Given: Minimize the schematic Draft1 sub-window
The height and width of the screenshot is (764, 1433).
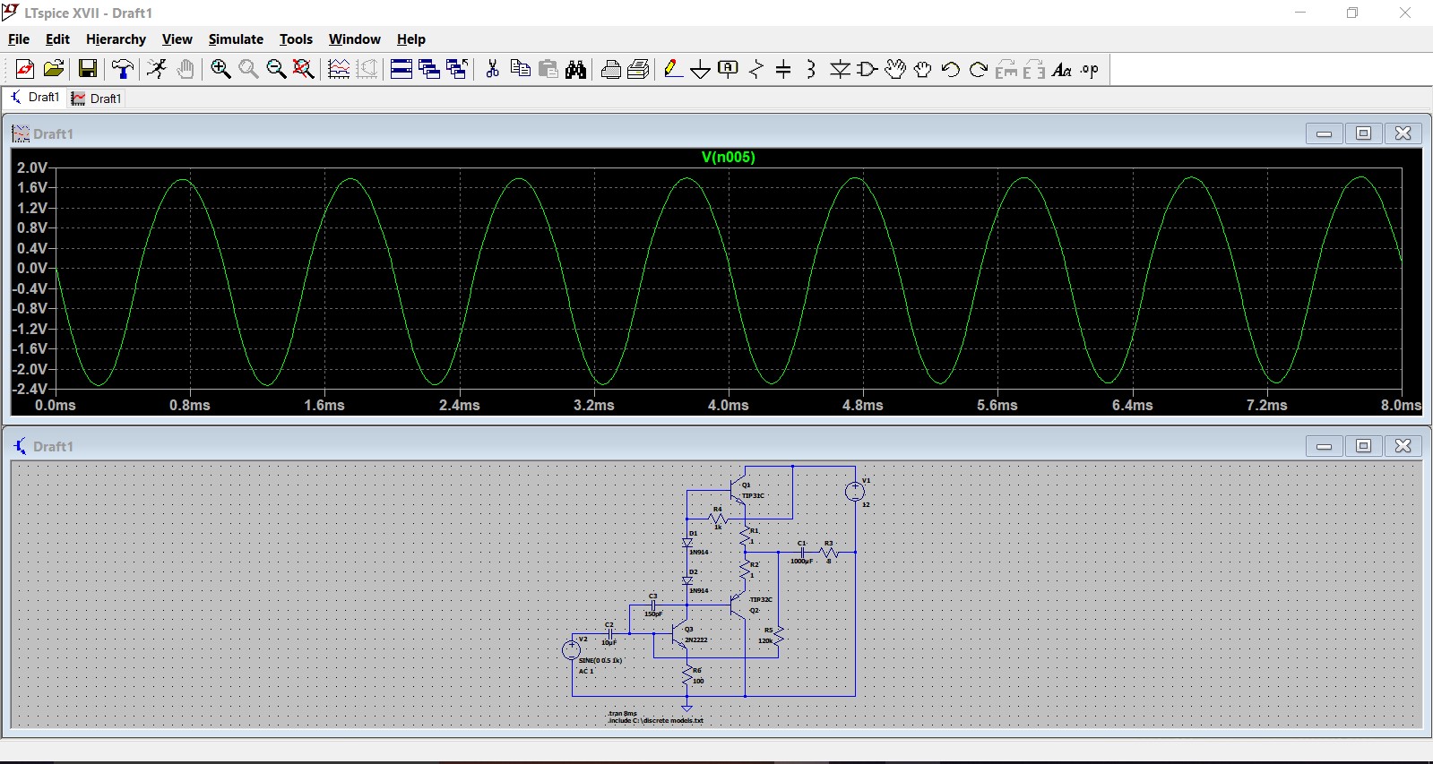Looking at the screenshot, I should 1324,446.
